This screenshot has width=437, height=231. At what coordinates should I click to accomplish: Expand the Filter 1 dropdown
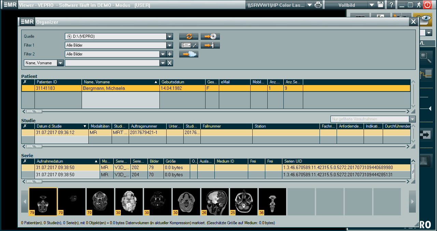point(170,45)
